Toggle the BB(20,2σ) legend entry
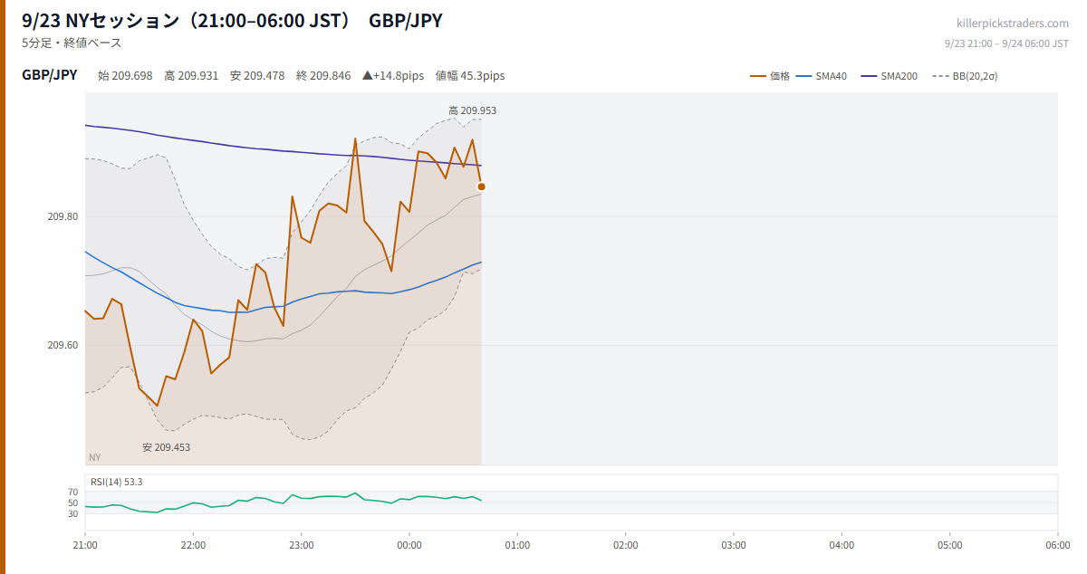1087x574 pixels. [x=965, y=76]
